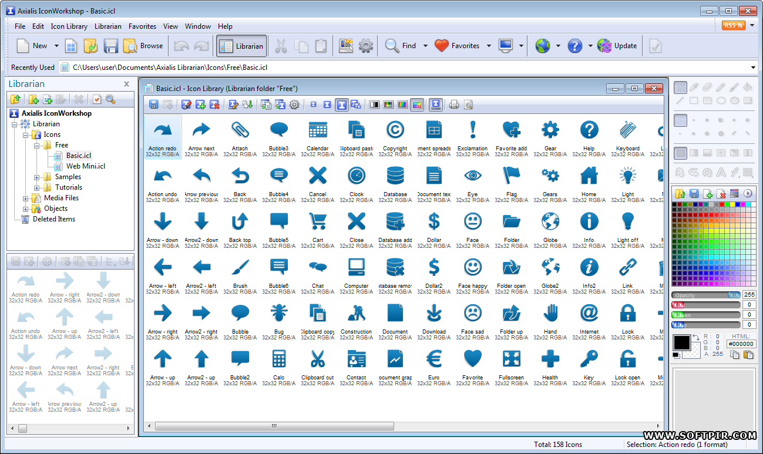Open the New button dropdown arrow
Screen dimensions: 763x454
(x=56, y=45)
